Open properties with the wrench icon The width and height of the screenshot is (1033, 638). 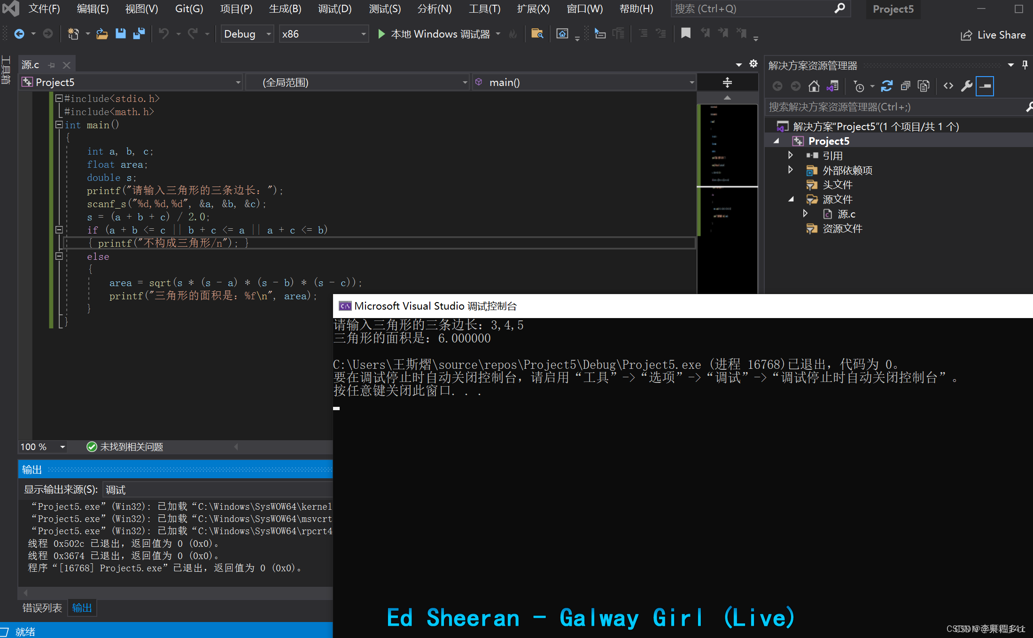pos(967,86)
